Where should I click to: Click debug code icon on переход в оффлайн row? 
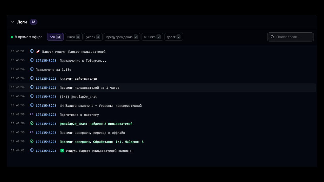[32, 132]
